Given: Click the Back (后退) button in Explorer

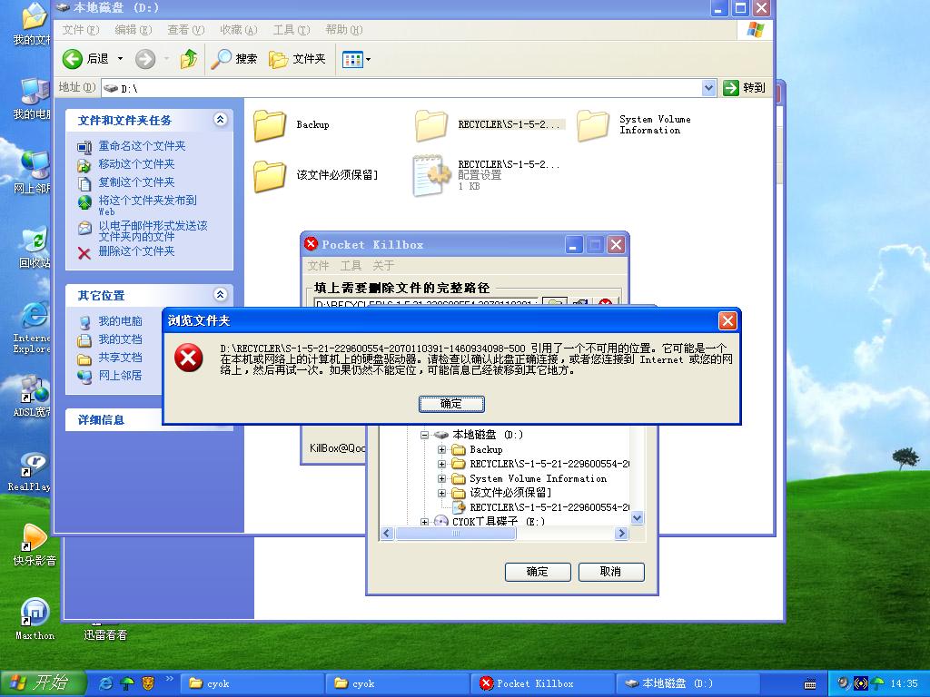Looking at the screenshot, I should (85, 59).
